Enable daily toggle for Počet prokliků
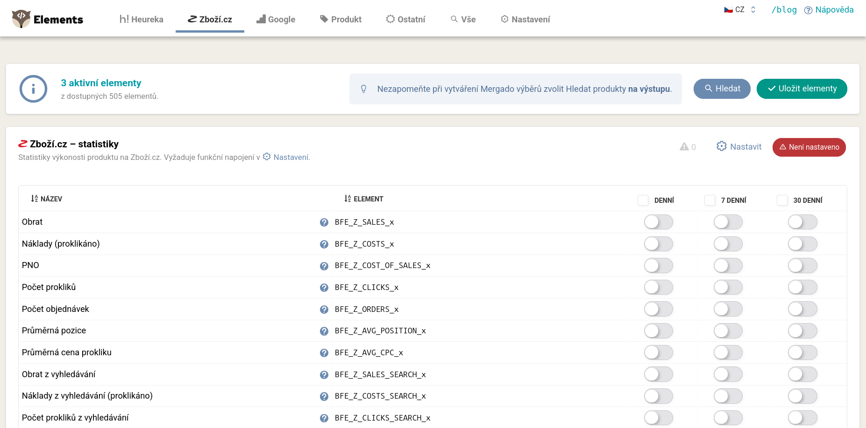 (x=658, y=287)
